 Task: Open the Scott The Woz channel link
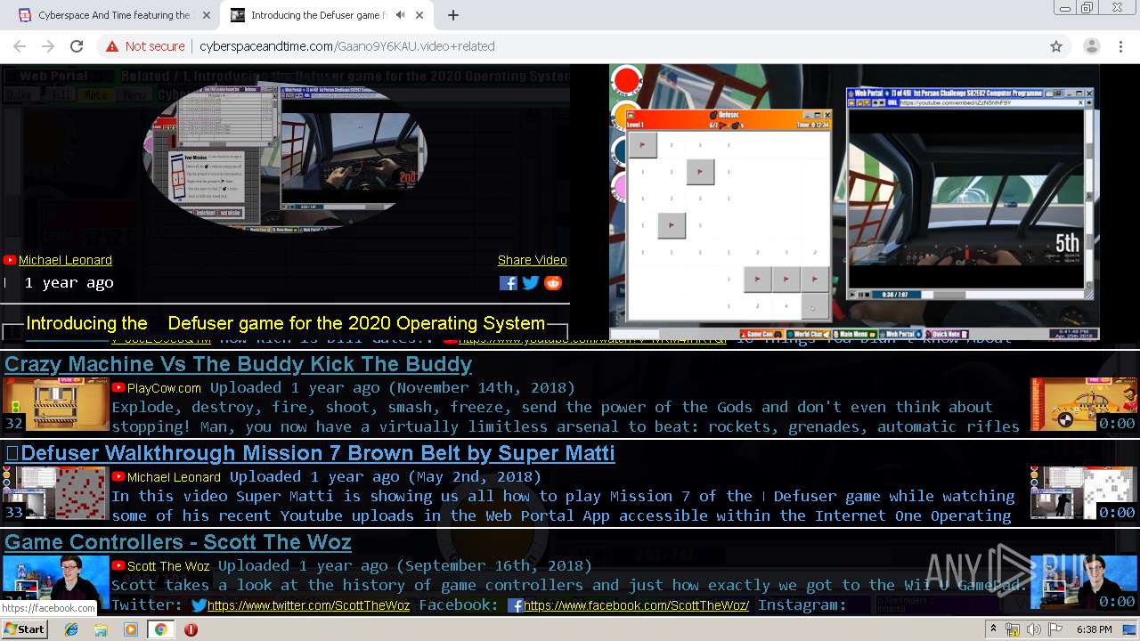click(x=168, y=566)
